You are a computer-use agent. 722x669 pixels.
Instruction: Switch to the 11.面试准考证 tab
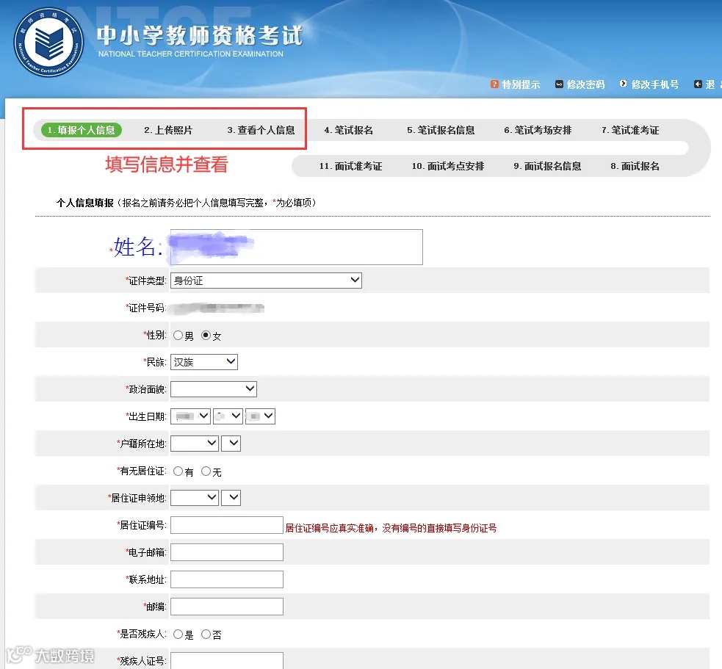coord(350,166)
